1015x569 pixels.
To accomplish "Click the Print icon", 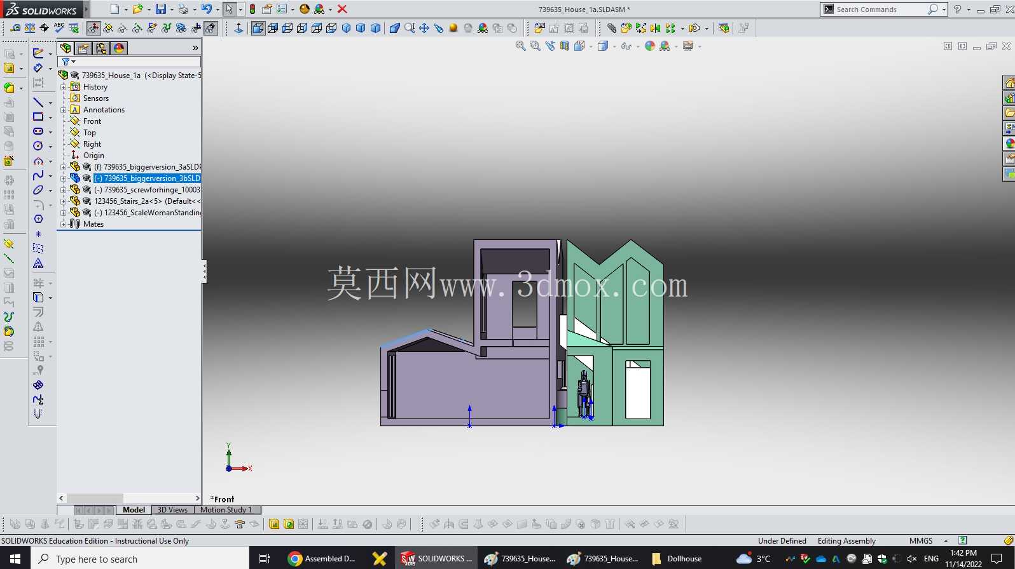I will (183, 9).
